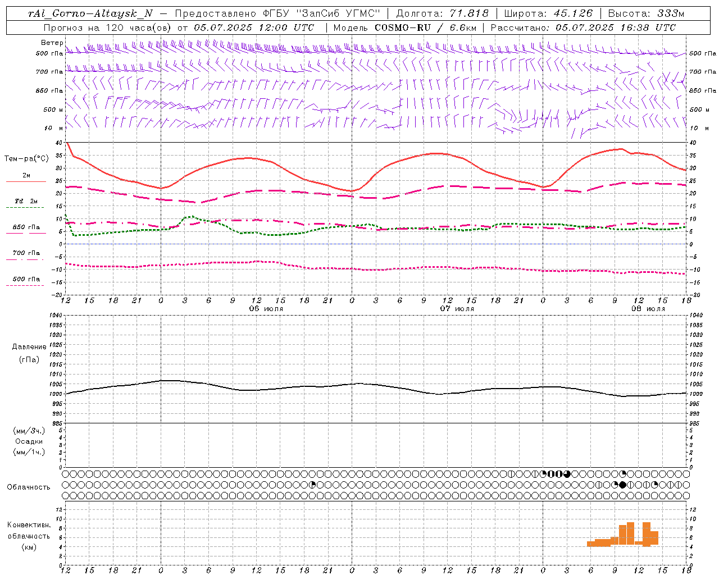
Task: Click the '07 июля' date label
Action: 457,309
